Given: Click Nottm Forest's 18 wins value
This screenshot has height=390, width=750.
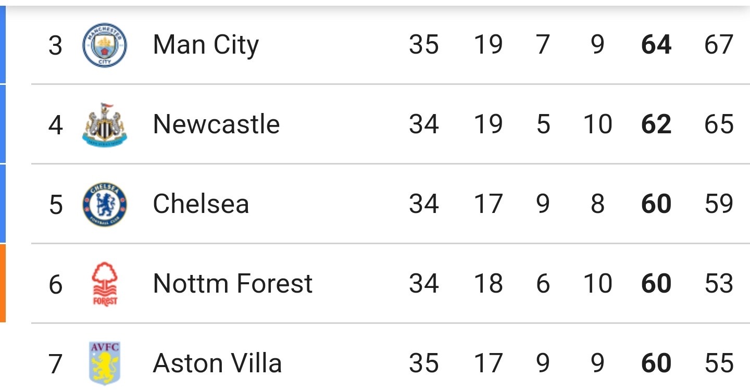Looking at the screenshot, I should click(488, 284).
